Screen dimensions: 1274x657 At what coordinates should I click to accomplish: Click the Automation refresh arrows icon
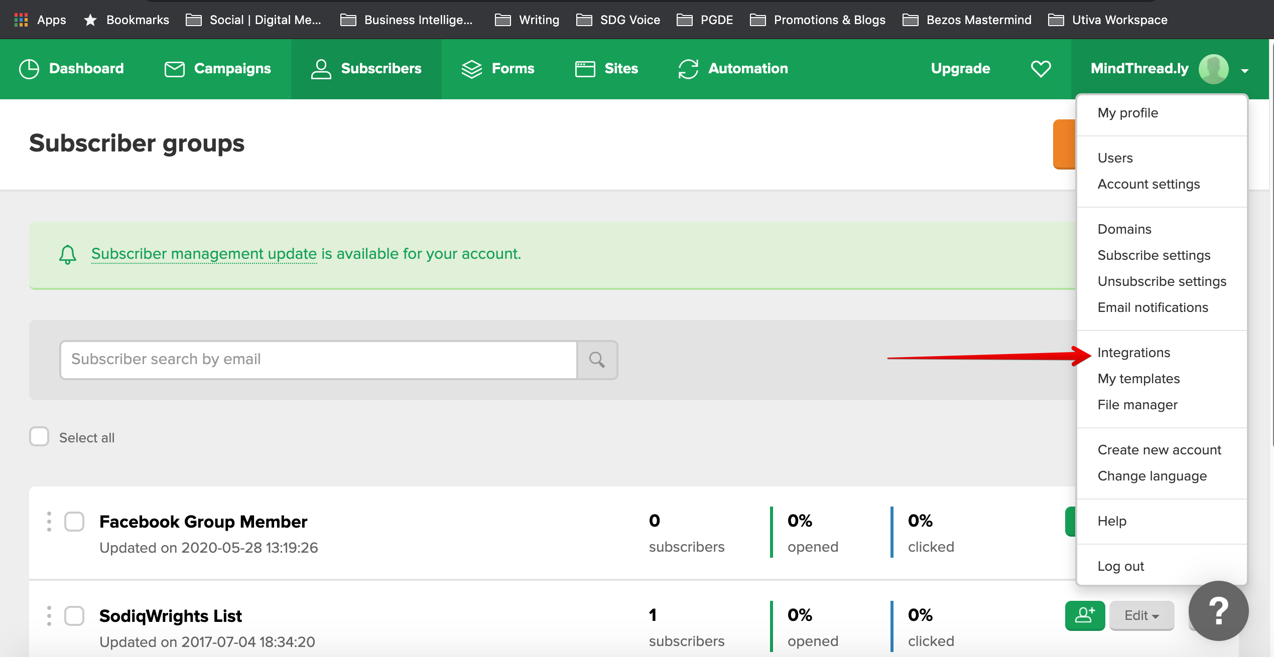coord(688,69)
